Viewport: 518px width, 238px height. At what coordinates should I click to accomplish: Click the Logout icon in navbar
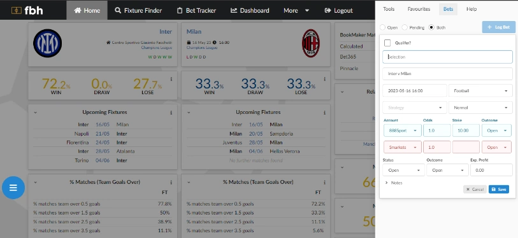(x=327, y=11)
